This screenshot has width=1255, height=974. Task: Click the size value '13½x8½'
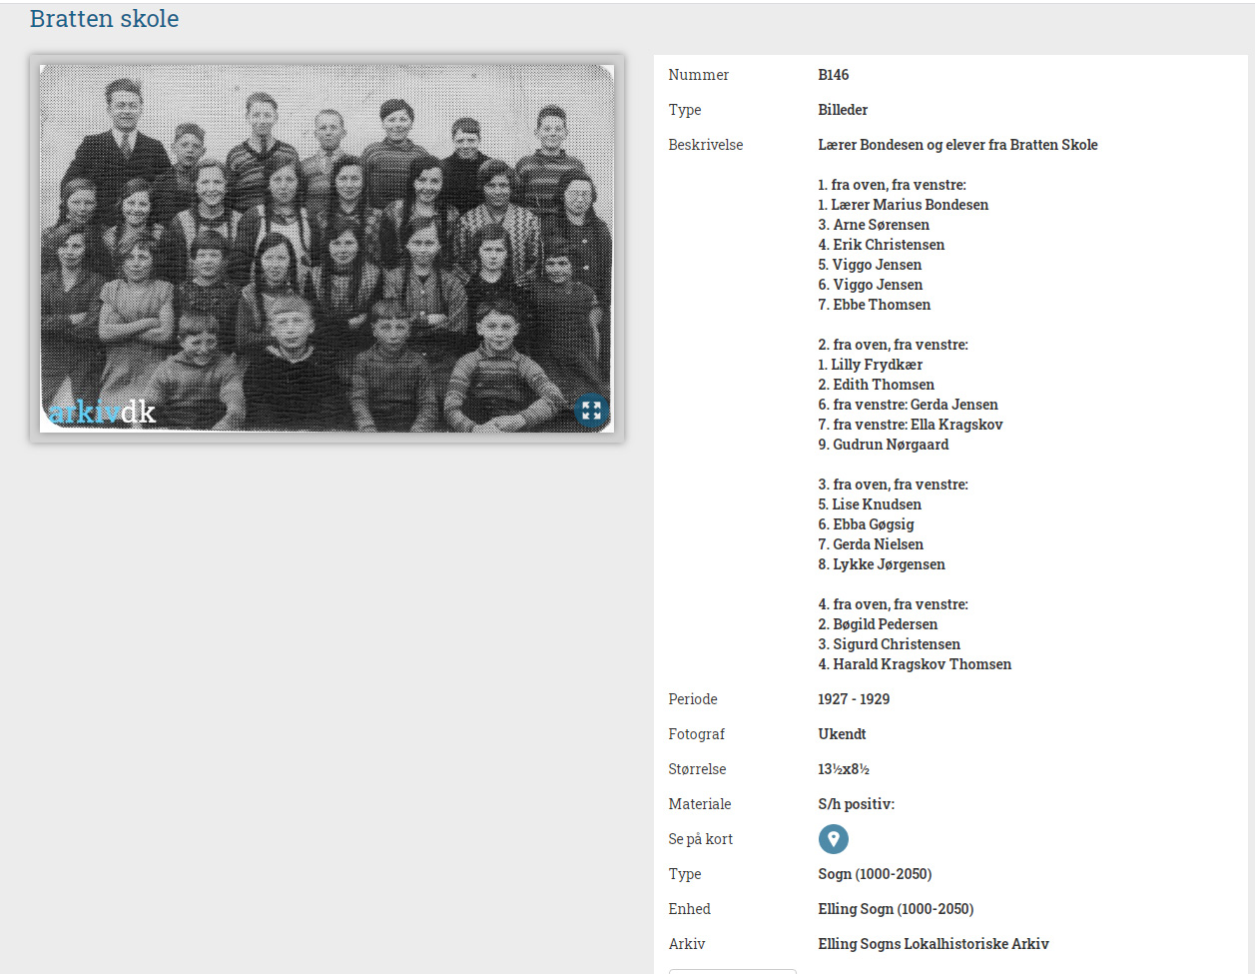(x=837, y=769)
